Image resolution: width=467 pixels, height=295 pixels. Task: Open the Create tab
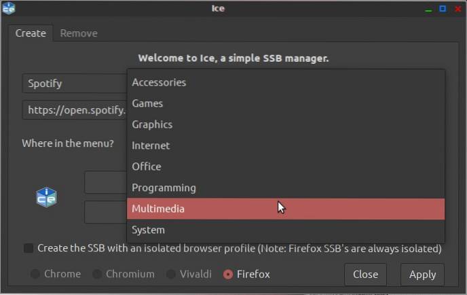31,33
